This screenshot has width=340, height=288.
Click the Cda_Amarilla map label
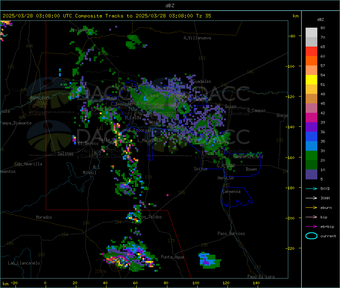click(28, 164)
